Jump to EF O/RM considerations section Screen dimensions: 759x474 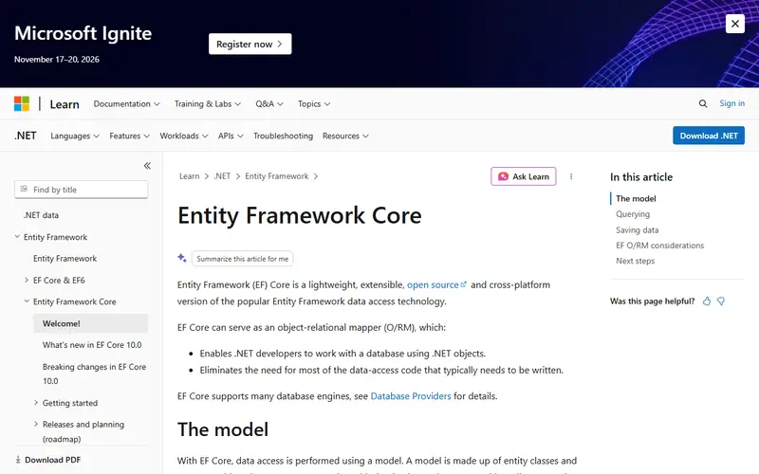659,246
